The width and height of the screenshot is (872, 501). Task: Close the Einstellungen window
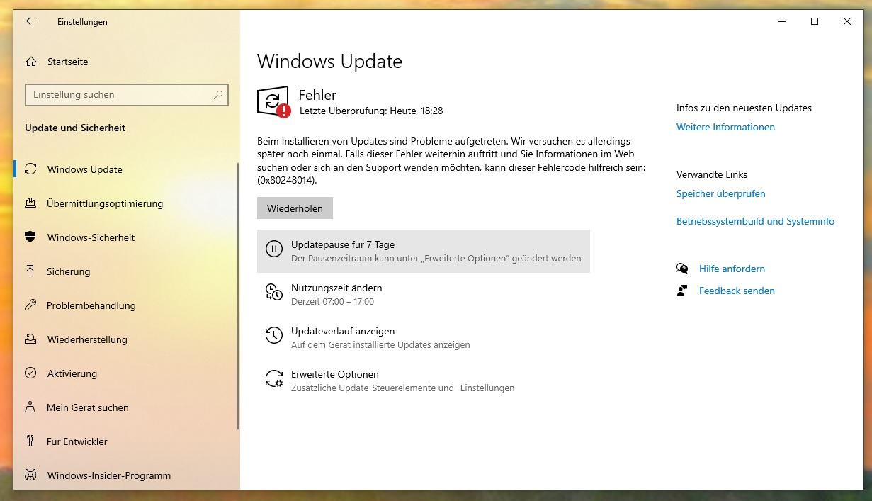pos(847,21)
